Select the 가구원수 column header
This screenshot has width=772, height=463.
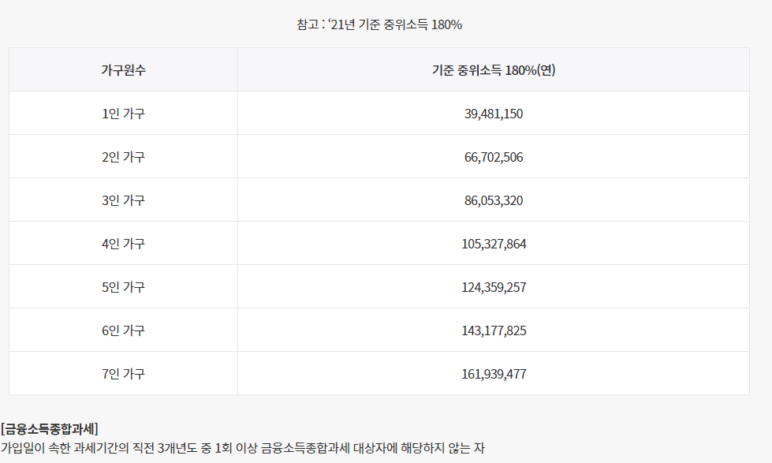pos(122,71)
